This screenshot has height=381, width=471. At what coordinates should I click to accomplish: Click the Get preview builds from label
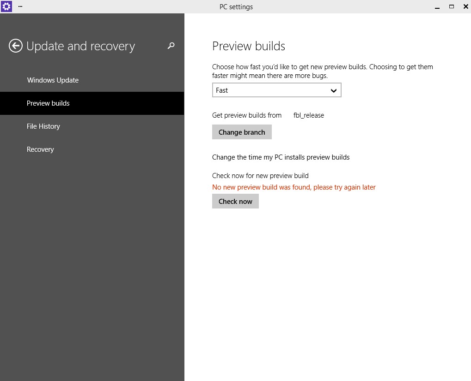[247, 115]
